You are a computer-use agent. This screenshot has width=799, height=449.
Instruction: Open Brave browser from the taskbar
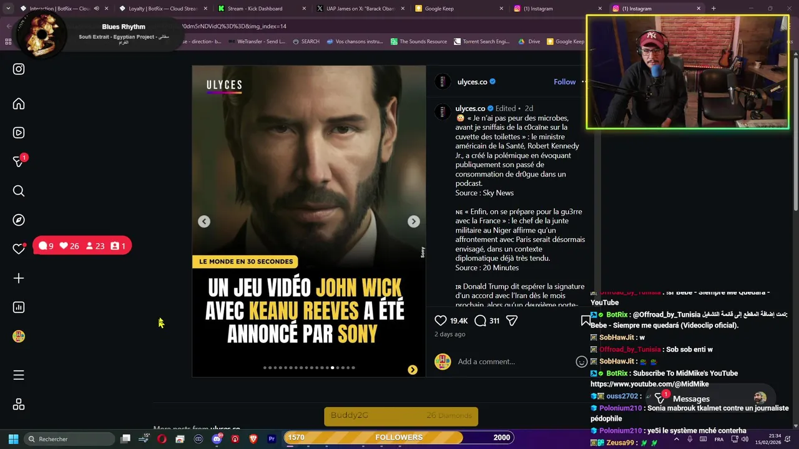click(x=253, y=439)
